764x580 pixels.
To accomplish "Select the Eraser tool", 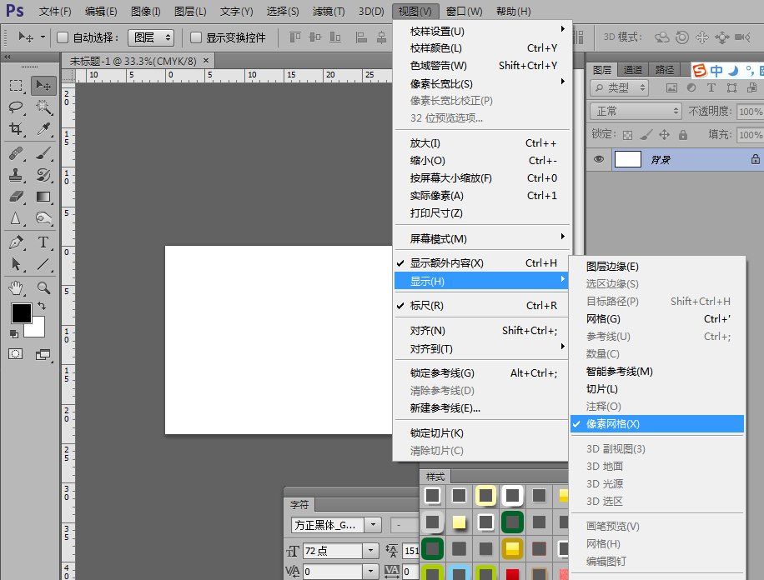I will click(18, 196).
